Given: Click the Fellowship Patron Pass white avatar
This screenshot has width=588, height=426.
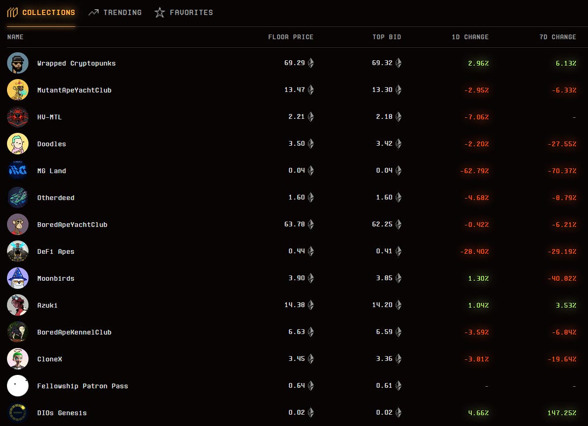Looking at the screenshot, I should click(18, 386).
